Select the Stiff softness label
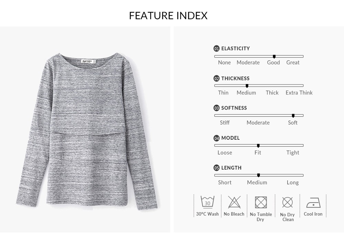Screen dimensions: 344x241 (x=225, y=123)
